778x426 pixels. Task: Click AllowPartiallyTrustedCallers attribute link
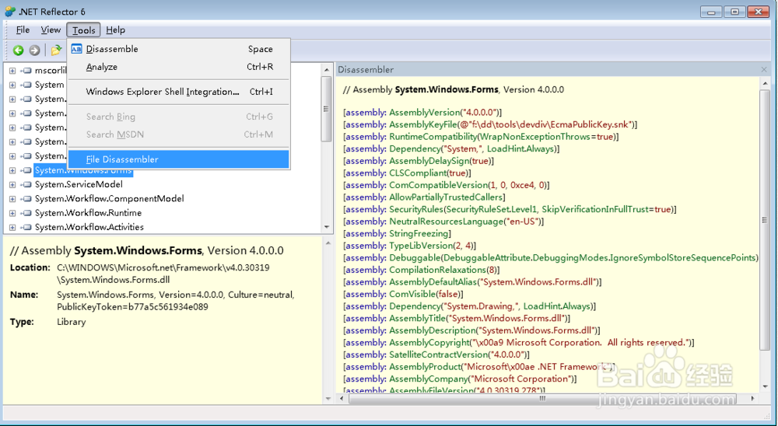pyautogui.click(x=446, y=197)
